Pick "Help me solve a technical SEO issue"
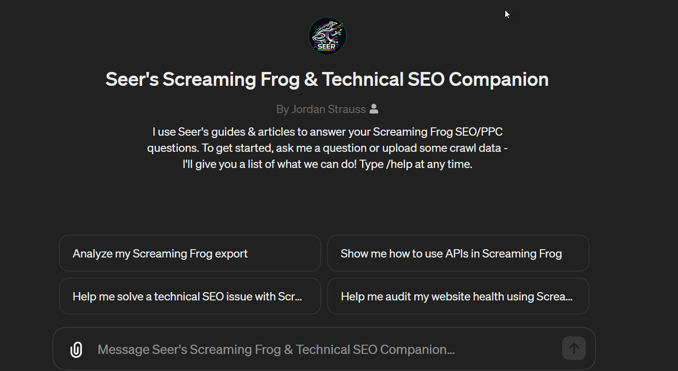 click(190, 296)
